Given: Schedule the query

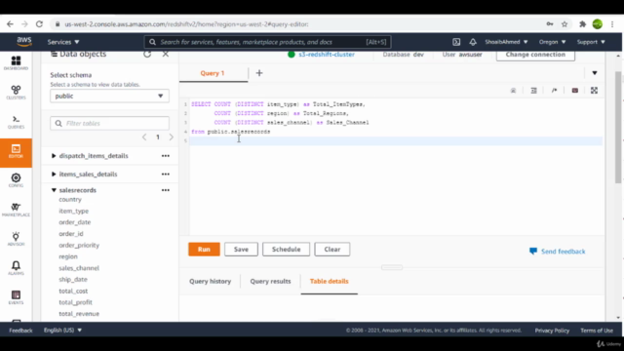Looking at the screenshot, I should (286, 250).
